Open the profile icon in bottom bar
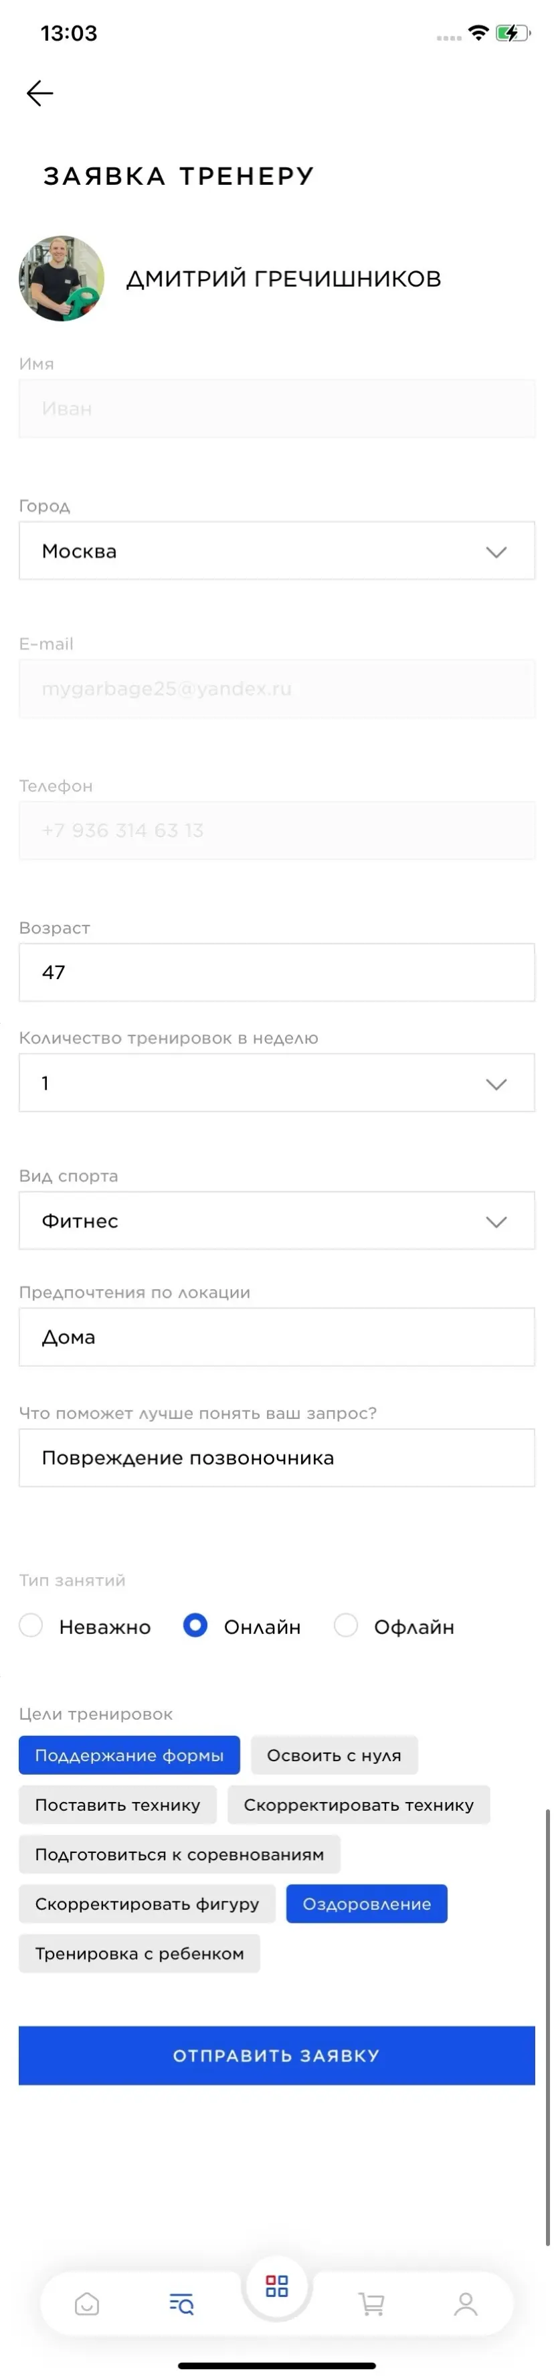Screen dimensions: 554x2380 click(466, 2303)
